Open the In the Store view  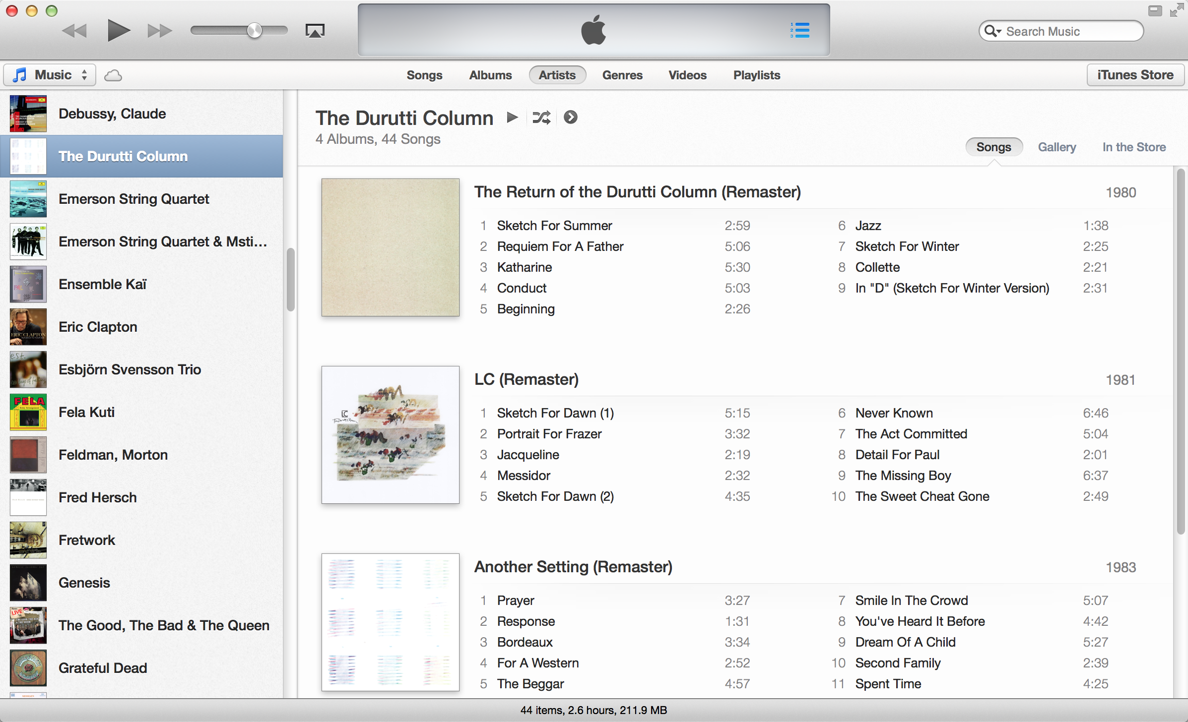point(1134,147)
